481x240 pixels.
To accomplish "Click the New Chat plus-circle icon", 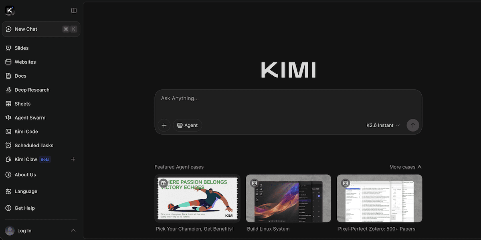I will [8, 29].
